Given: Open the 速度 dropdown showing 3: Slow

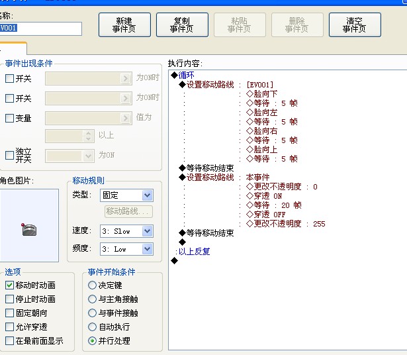Looking at the screenshot, I should [x=126, y=231].
